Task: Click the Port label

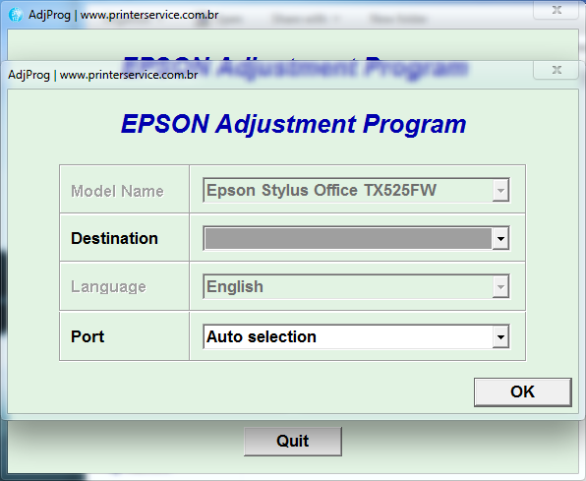Action: (x=88, y=336)
